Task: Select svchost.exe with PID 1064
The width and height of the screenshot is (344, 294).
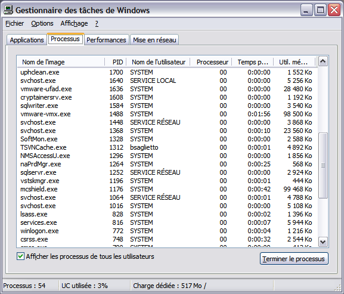Action: coord(167,197)
